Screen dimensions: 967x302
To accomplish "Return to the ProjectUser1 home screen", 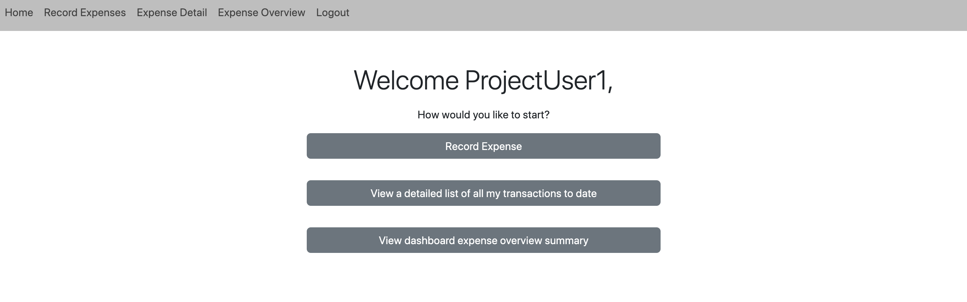I will [x=19, y=12].
